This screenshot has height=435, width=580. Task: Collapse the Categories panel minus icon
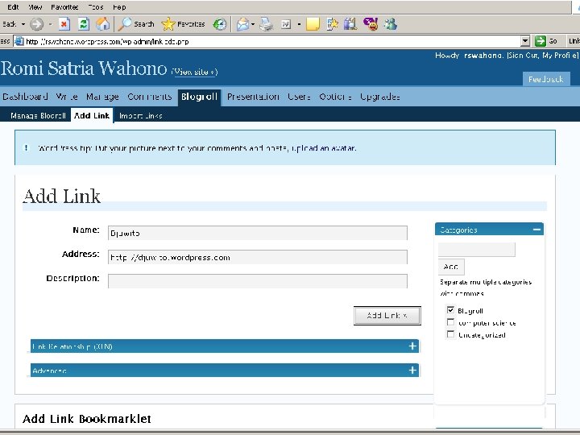536,230
